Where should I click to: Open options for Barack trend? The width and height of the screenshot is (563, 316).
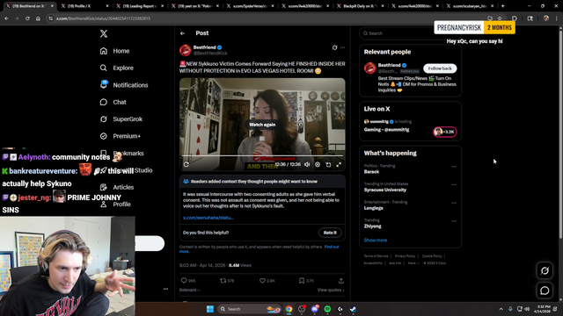pos(454,167)
